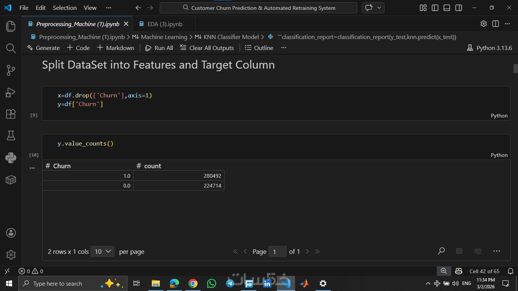Show hidden system tray icons

click(x=428, y=283)
